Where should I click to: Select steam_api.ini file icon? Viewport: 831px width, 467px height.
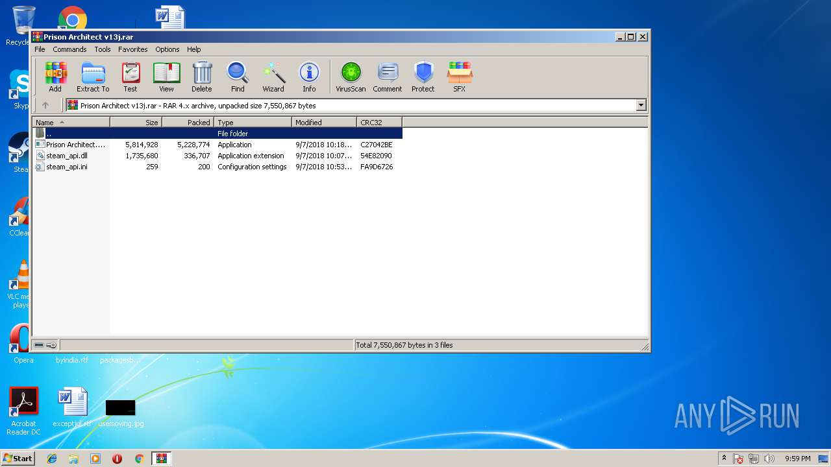[x=40, y=167]
